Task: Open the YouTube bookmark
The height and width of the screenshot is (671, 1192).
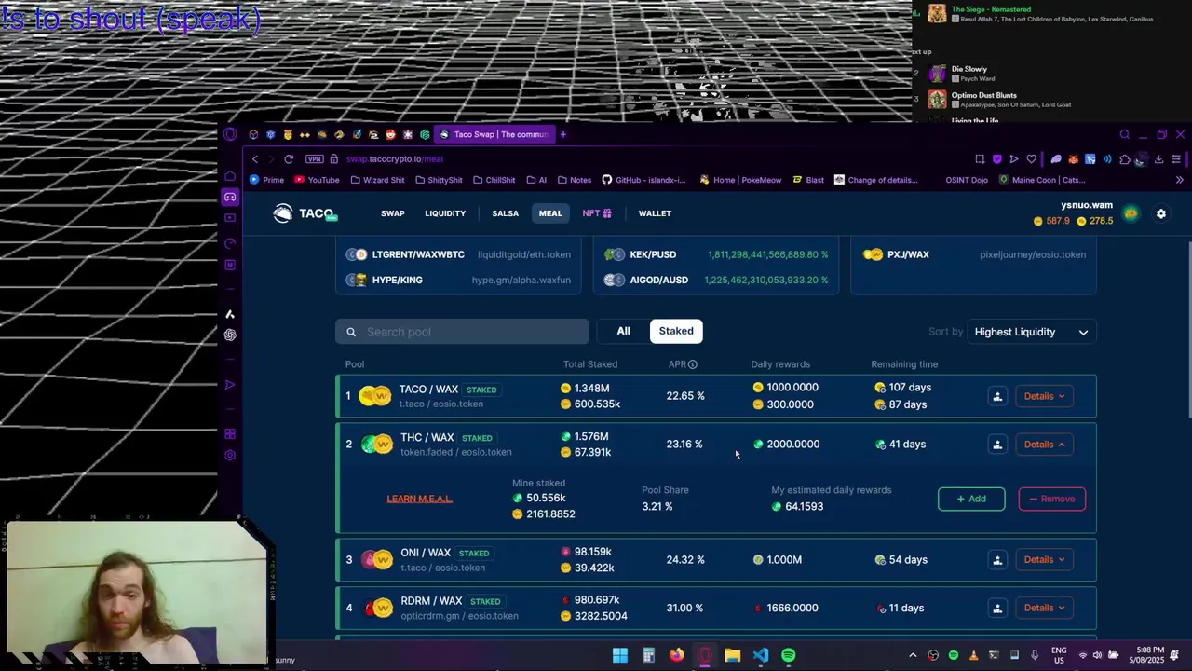Action: tap(317, 180)
